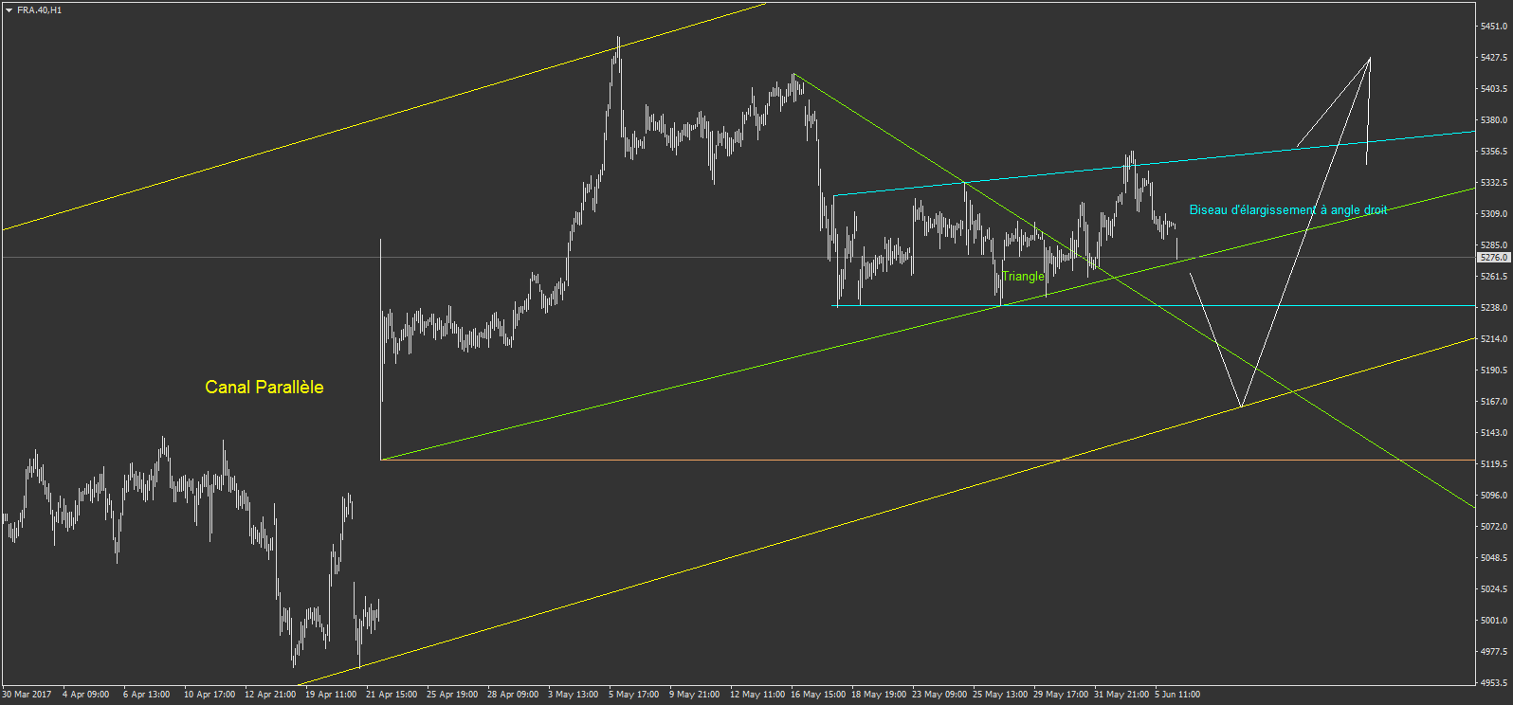Click the '5 Jun 11:00' time axis label

coord(1177,695)
